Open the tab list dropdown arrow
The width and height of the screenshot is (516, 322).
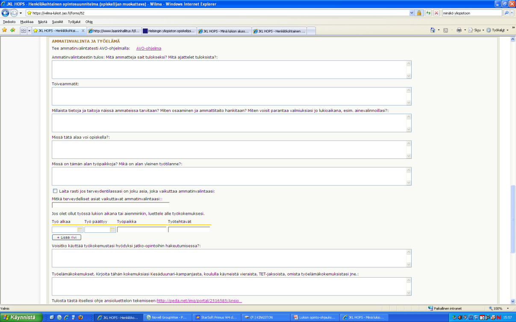coord(29,31)
